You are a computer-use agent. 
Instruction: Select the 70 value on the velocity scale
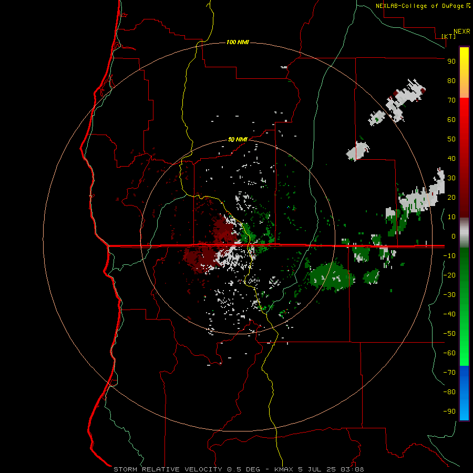[451, 100]
